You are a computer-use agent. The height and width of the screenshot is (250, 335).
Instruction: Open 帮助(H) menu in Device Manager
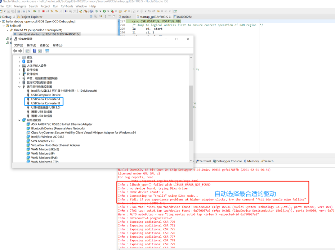pos(58,45)
